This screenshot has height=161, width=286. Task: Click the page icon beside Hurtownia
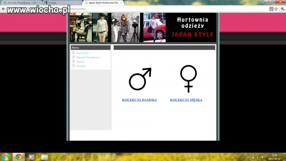pos(74,53)
